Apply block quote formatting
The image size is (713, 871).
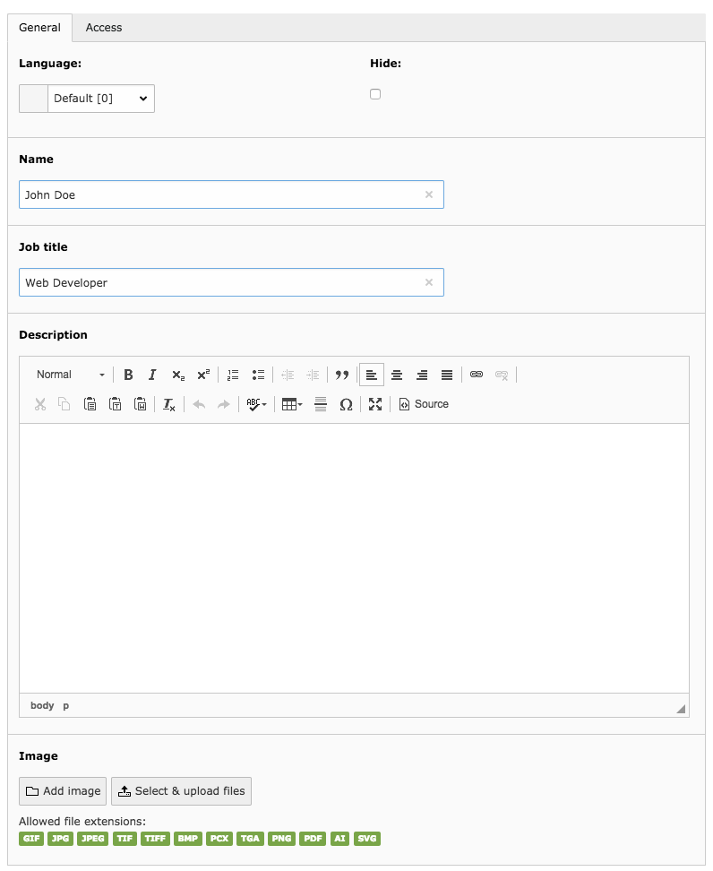point(341,375)
